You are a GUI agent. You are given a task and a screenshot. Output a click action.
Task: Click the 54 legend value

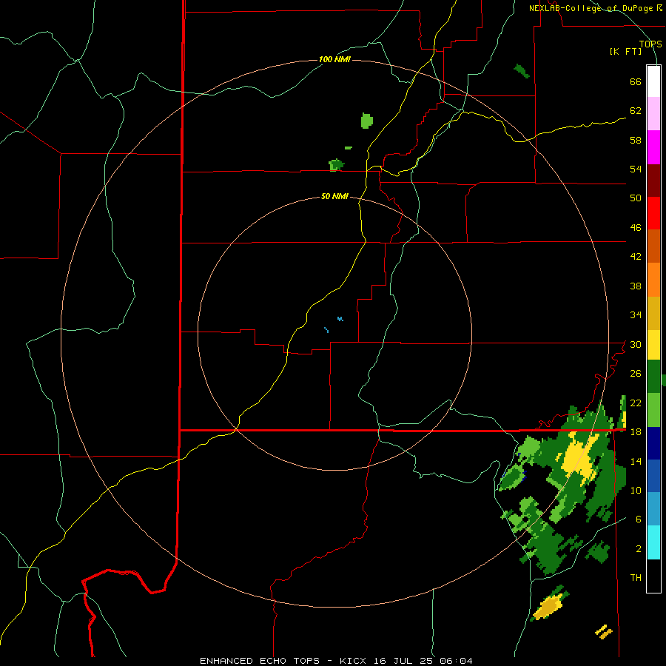(636, 169)
